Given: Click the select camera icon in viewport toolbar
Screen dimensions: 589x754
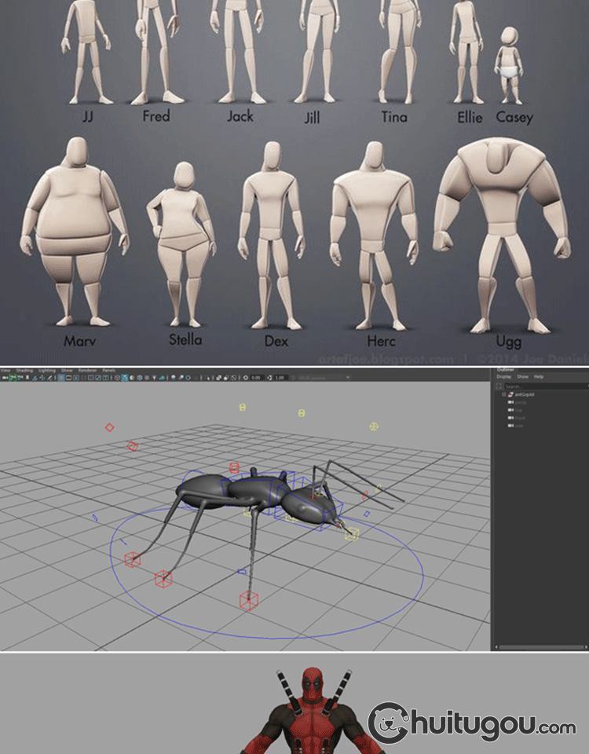Looking at the screenshot, I should point(3,378).
